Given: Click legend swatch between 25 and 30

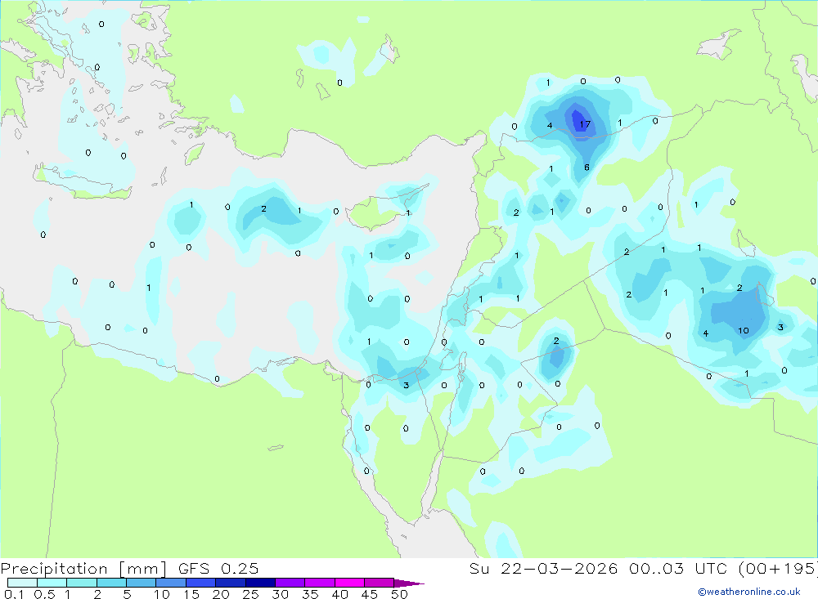Looking at the screenshot, I should (x=260, y=583).
